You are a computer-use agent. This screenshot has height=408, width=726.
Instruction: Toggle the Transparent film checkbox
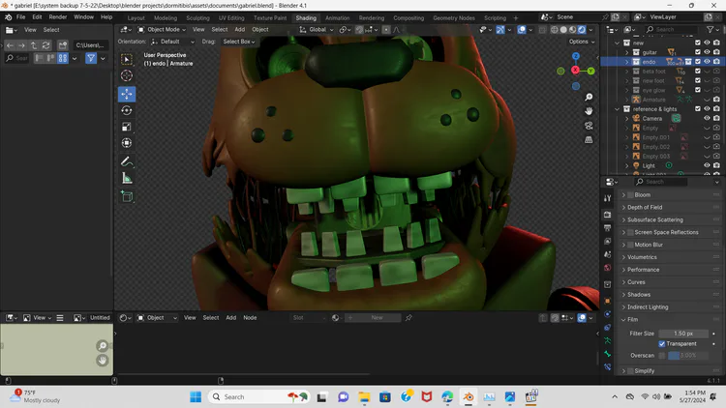pyautogui.click(x=662, y=343)
